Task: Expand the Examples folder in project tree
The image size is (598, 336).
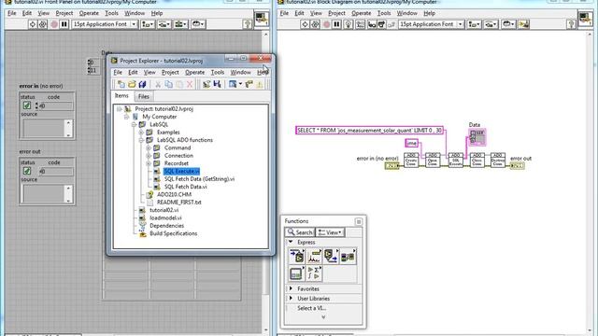Action: [141, 133]
